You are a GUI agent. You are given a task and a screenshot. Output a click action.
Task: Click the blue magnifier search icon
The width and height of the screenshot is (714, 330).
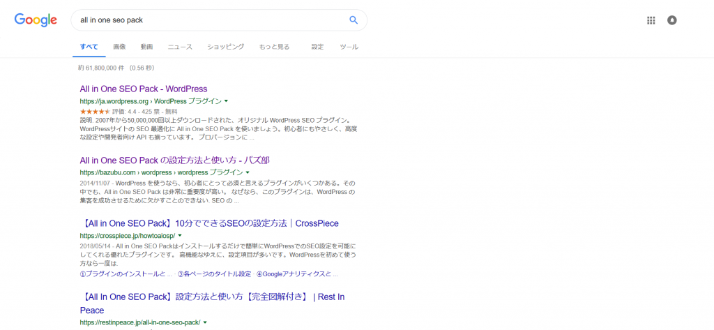(354, 20)
